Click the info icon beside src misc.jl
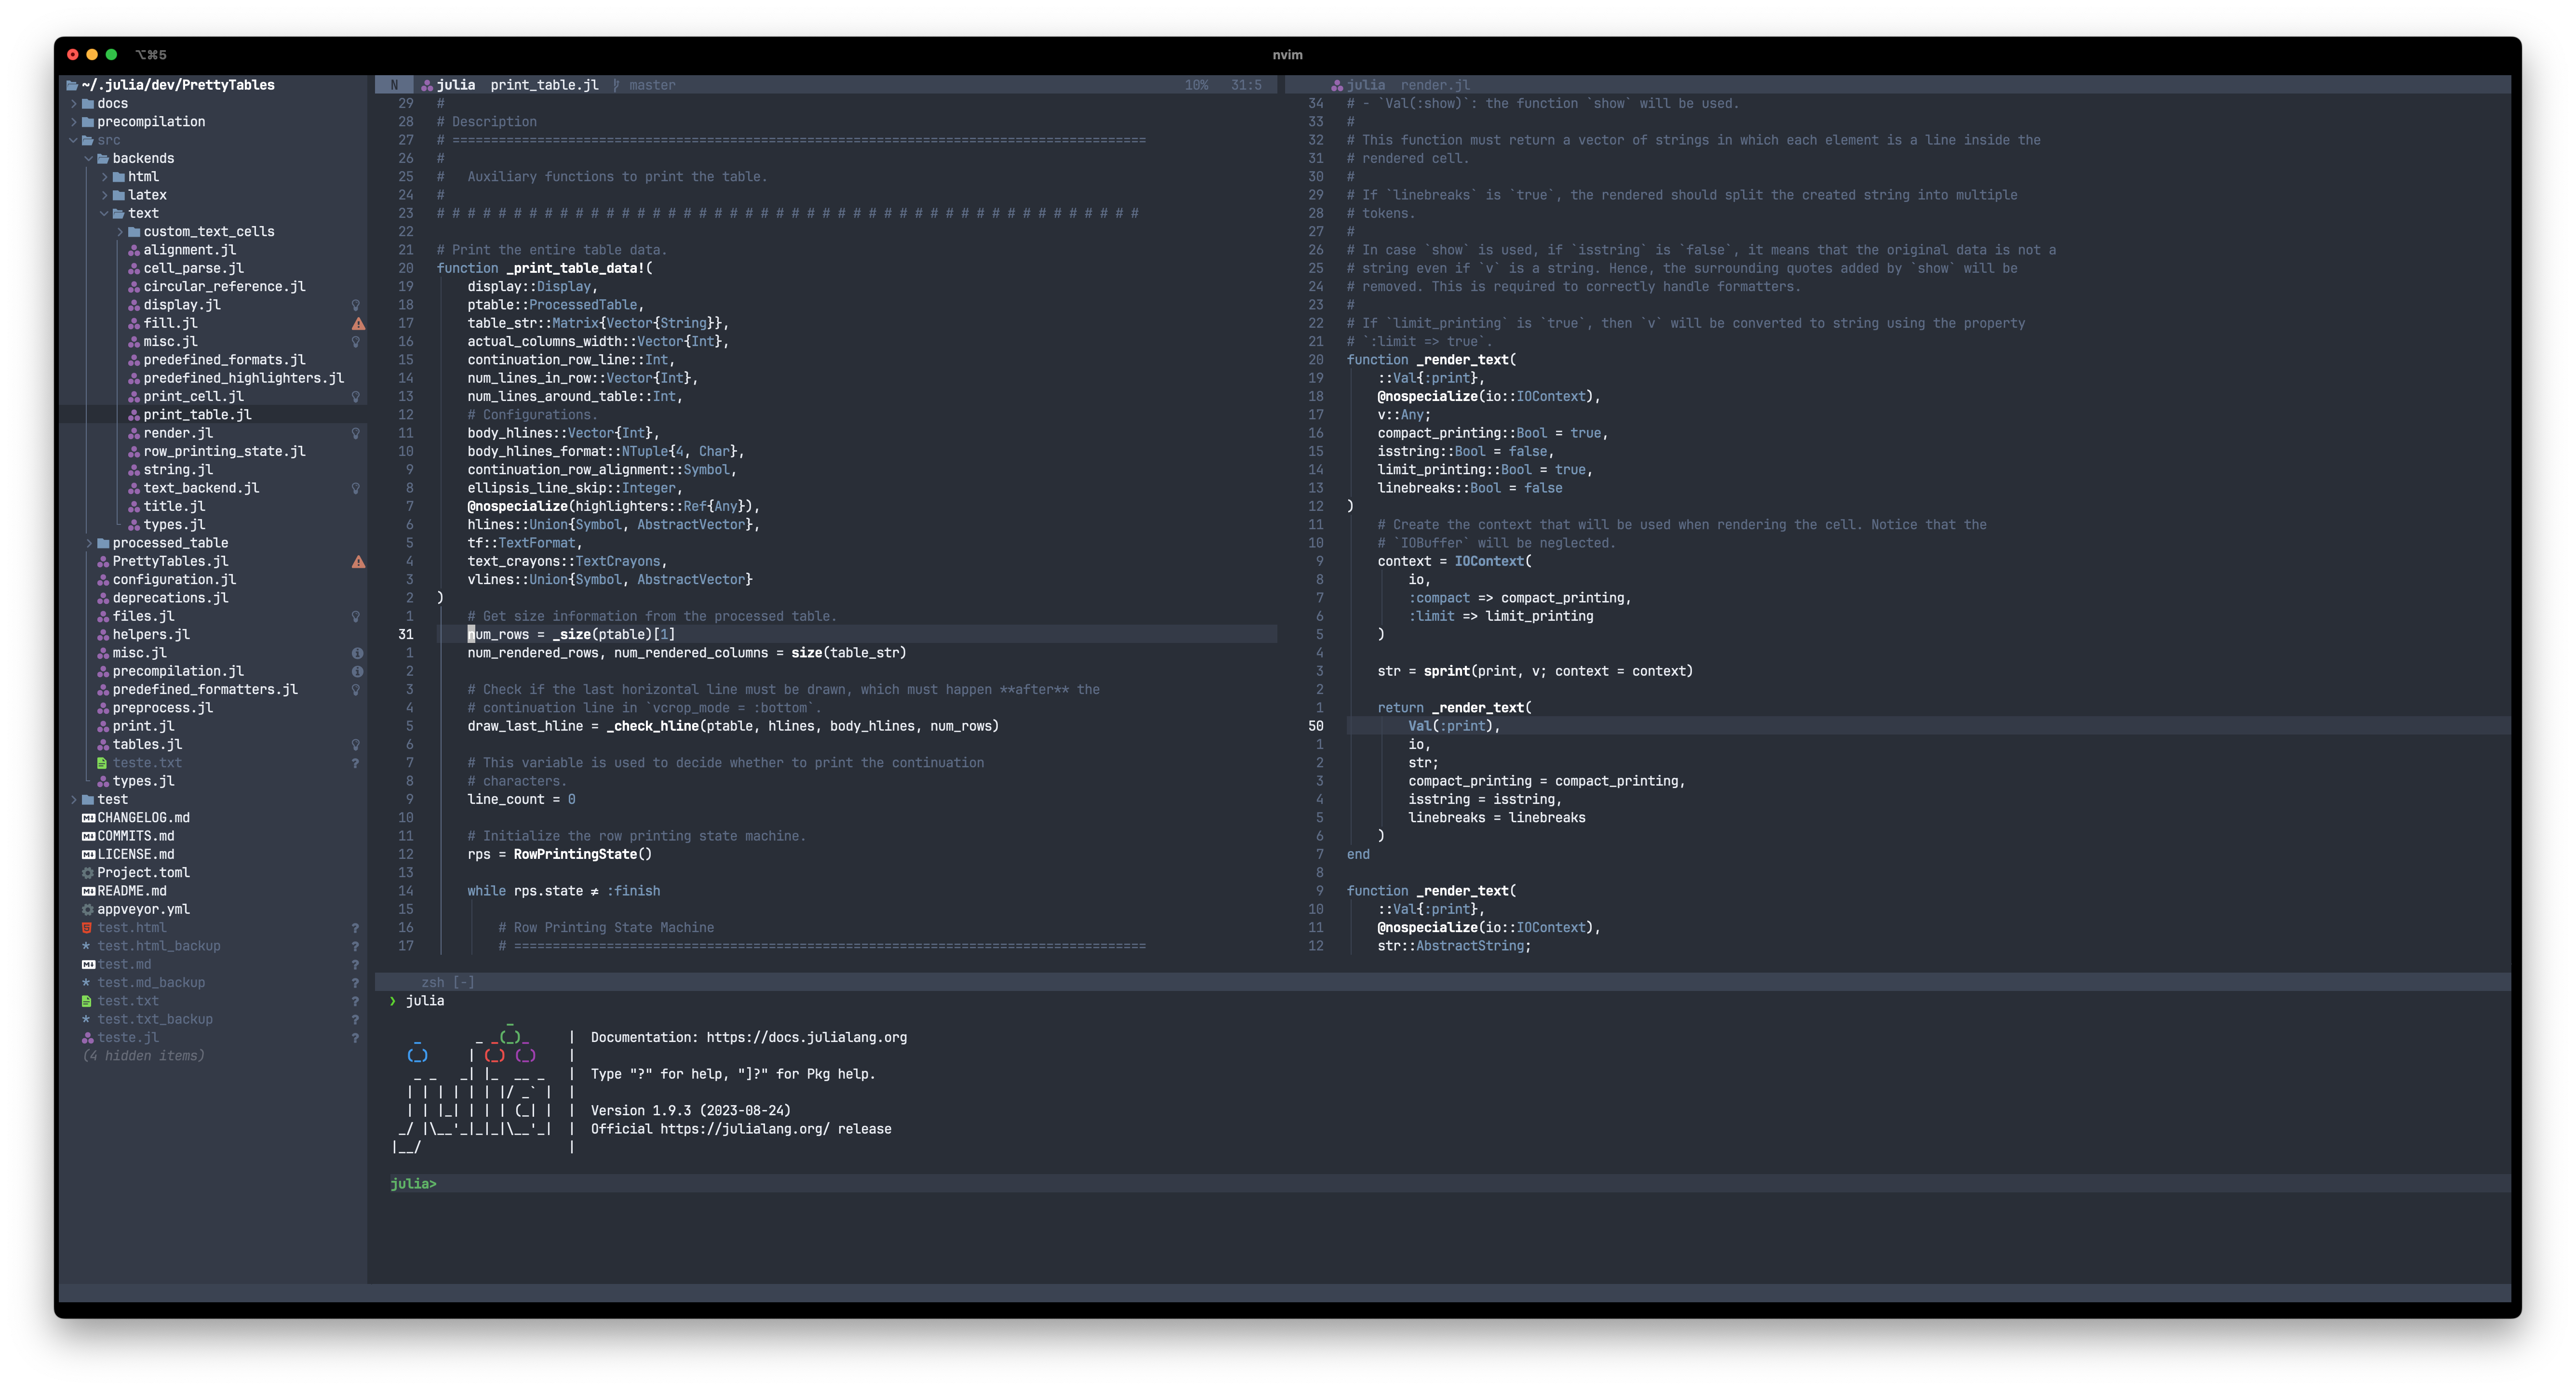The image size is (2576, 1390). 357,653
